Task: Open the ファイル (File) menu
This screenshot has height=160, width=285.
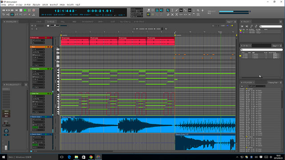Action: point(4,5)
